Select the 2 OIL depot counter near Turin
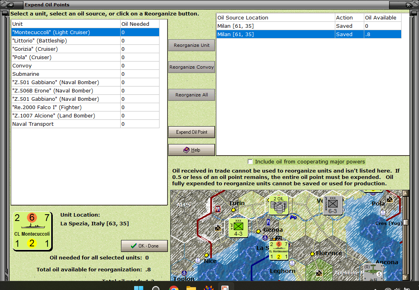This screenshot has height=290, width=419. [x=278, y=205]
